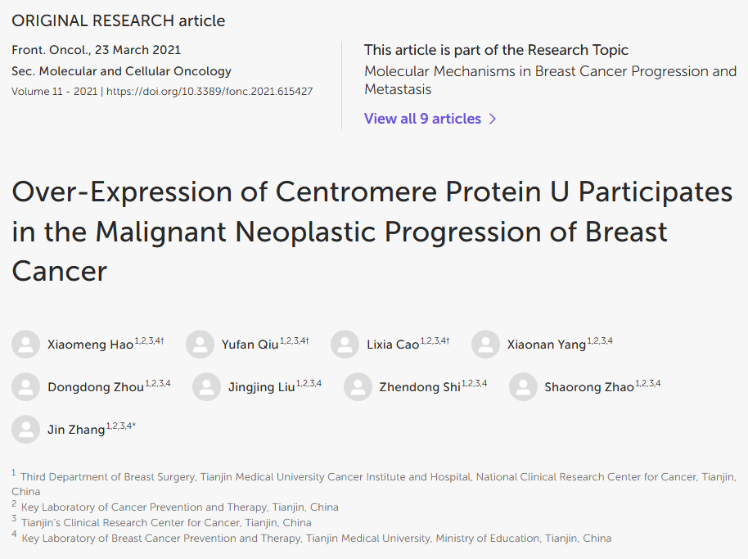This screenshot has width=748, height=559.
Task: Click the chevron arrow beside View all articles
Action: 493,119
